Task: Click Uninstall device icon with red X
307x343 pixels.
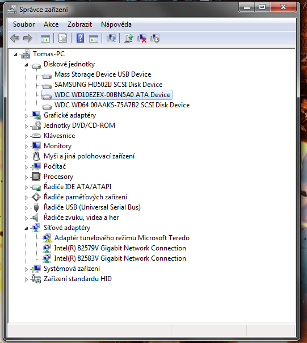Action: (142, 39)
